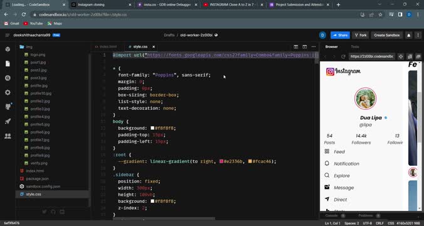Open the Live collaboration people icon
424x226 pixels.
8,136
